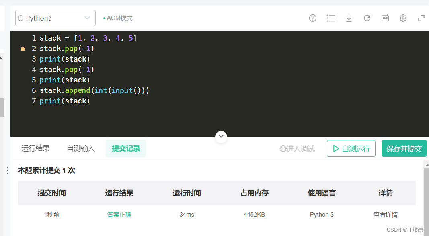Open editor settings gear icon
The height and width of the screenshot is (236, 429).
tap(403, 18)
